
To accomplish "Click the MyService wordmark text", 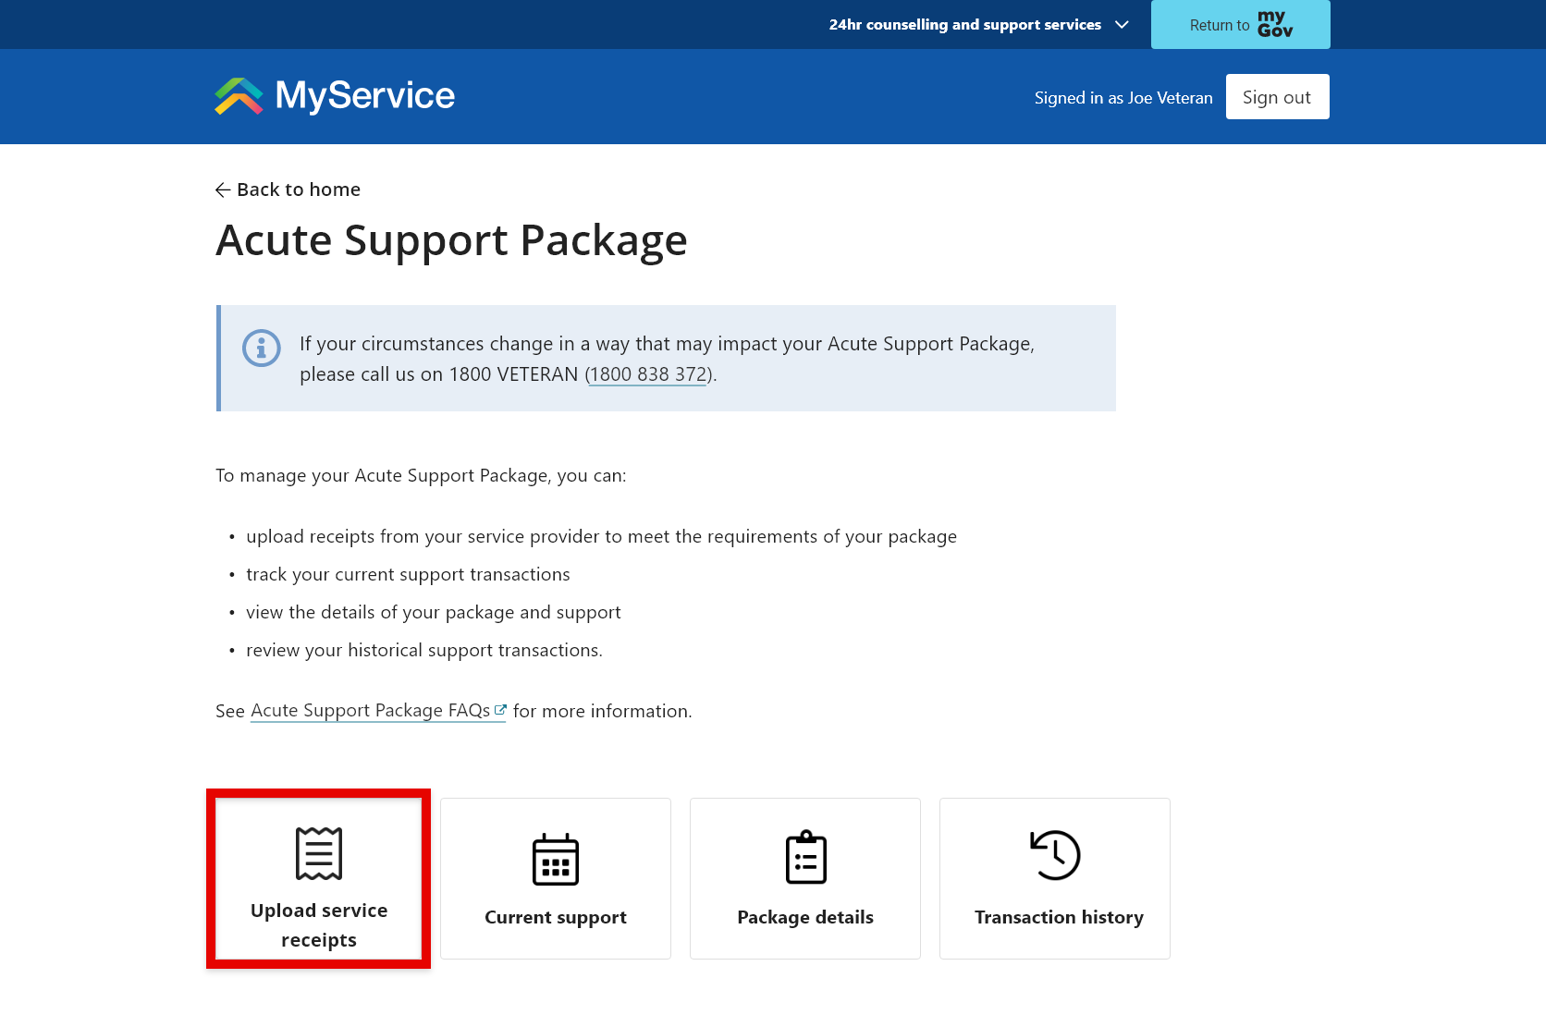I will (365, 96).
